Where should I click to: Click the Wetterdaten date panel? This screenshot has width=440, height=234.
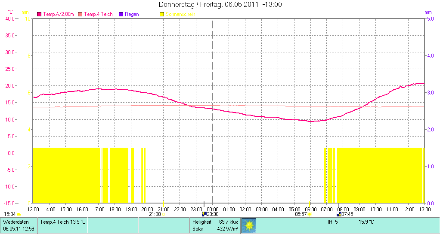point(19,225)
